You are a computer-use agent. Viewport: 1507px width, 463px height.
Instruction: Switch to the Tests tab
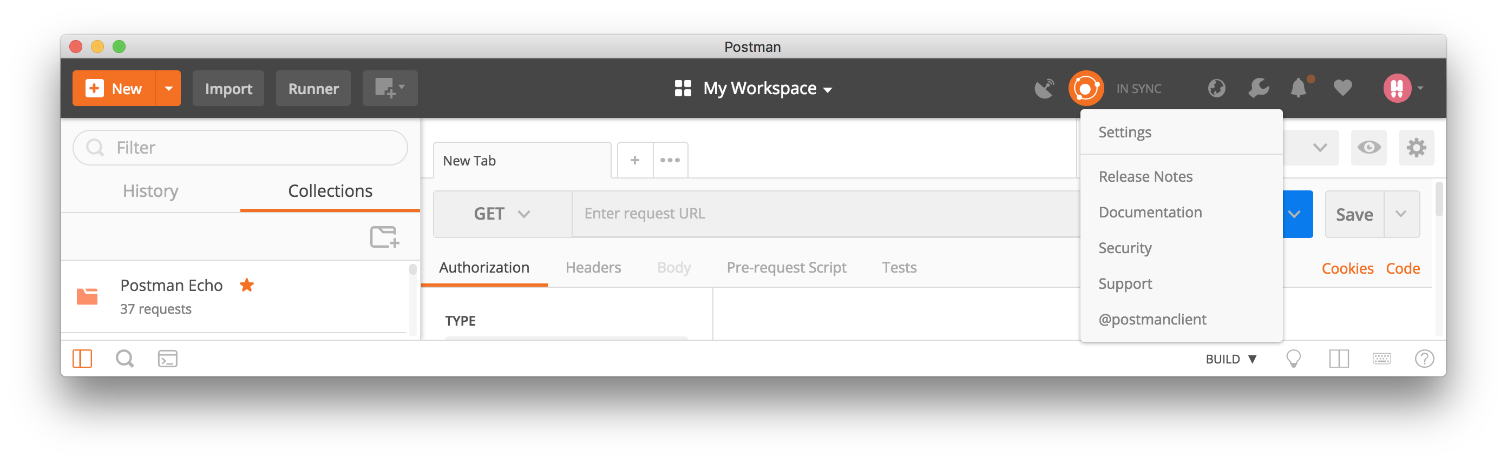click(x=899, y=267)
